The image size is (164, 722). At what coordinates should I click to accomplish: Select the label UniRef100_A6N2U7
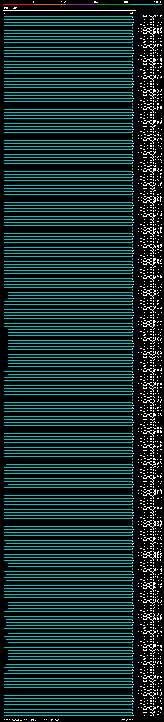[x=150, y=127]
